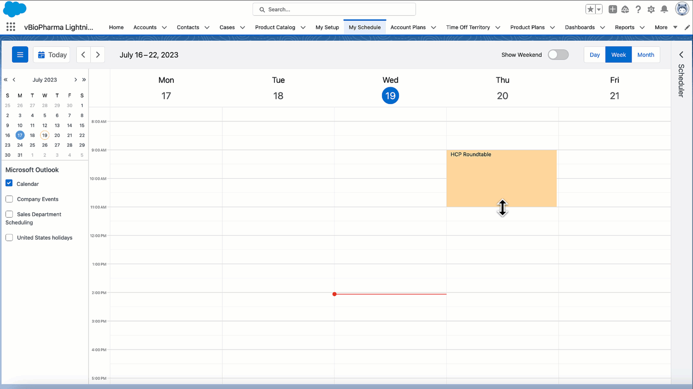Screen dimensions: 693x389
Task: Open the Setup gear icon
Action: coord(651,9)
